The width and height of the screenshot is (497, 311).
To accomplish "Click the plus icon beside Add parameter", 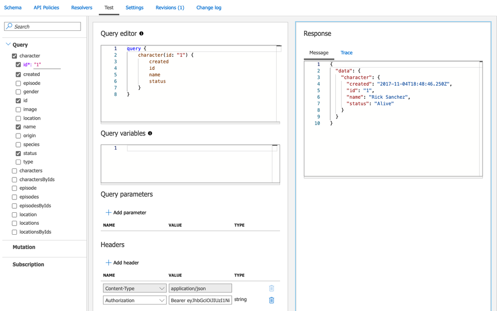I will tap(108, 212).
